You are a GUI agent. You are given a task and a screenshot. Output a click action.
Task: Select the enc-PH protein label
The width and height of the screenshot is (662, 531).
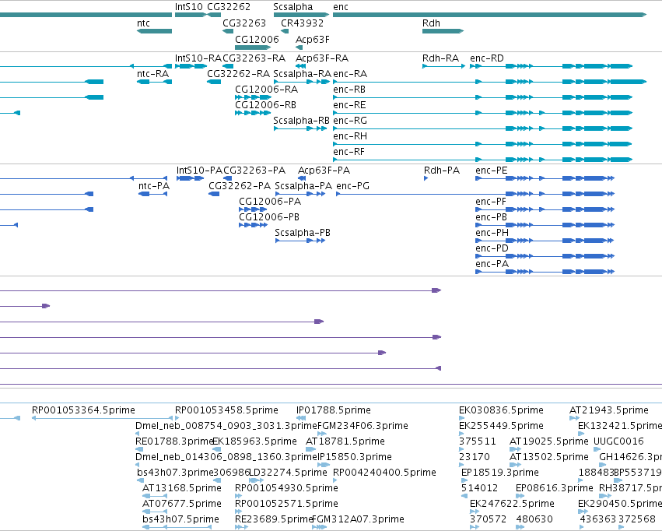(492, 233)
